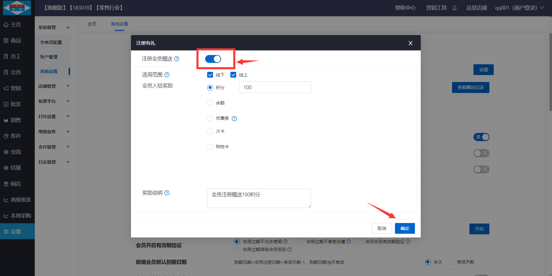The height and width of the screenshot is (276, 552).
Task: Click help icon beside 奖励说明
Action: pyautogui.click(x=167, y=193)
